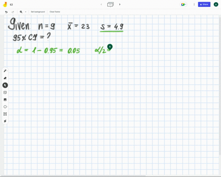Image resolution: width=221 pixels, height=177 pixels.
Task: Choose the Circle shape tool
Action: pos(5,107)
